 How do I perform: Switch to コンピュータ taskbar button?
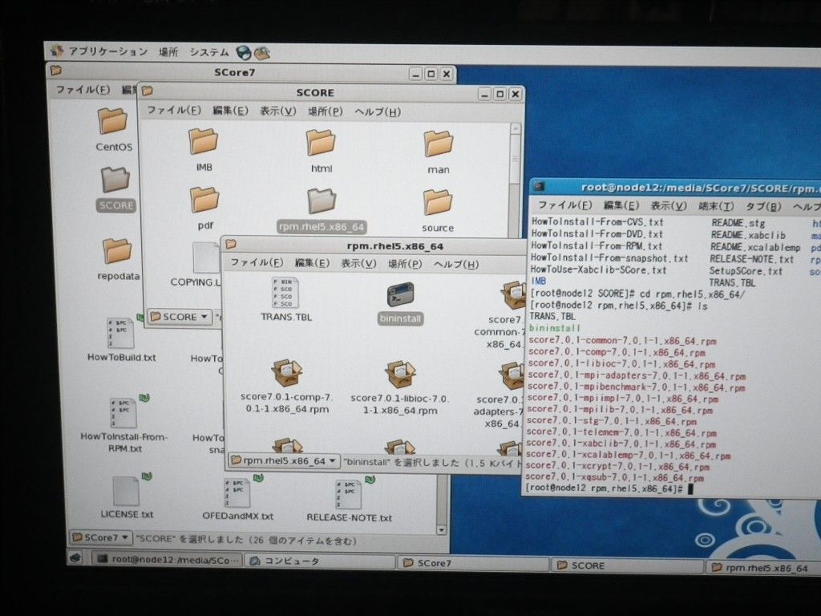[320, 561]
